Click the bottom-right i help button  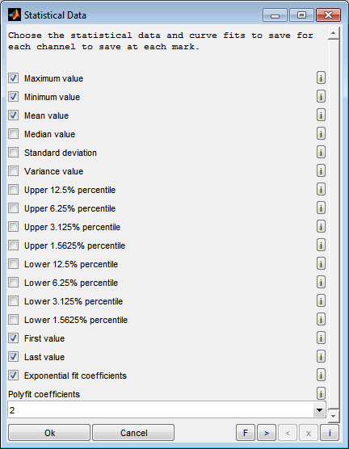coord(330,433)
